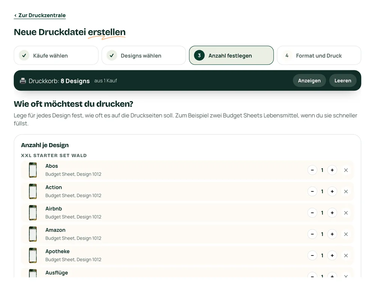Select the Anzahl festlegen step
375x288 pixels.
231,55
